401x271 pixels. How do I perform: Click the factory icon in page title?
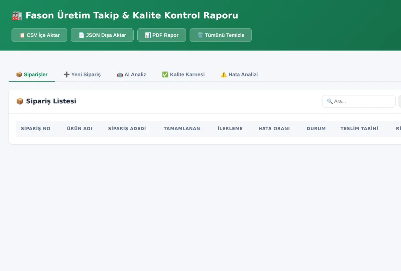(x=17, y=16)
